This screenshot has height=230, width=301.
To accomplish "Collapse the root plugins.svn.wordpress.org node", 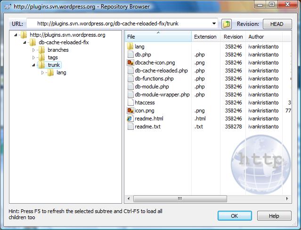I will pyautogui.click(x=16, y=35).
